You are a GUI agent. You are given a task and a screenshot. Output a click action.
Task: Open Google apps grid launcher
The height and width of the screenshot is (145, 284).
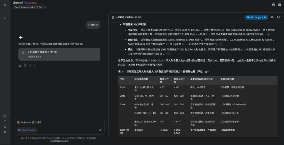(280, 5)
